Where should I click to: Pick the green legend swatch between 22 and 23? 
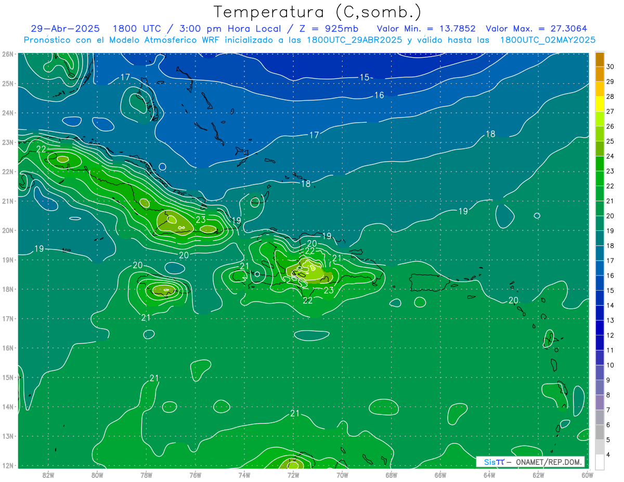point(600,178)
